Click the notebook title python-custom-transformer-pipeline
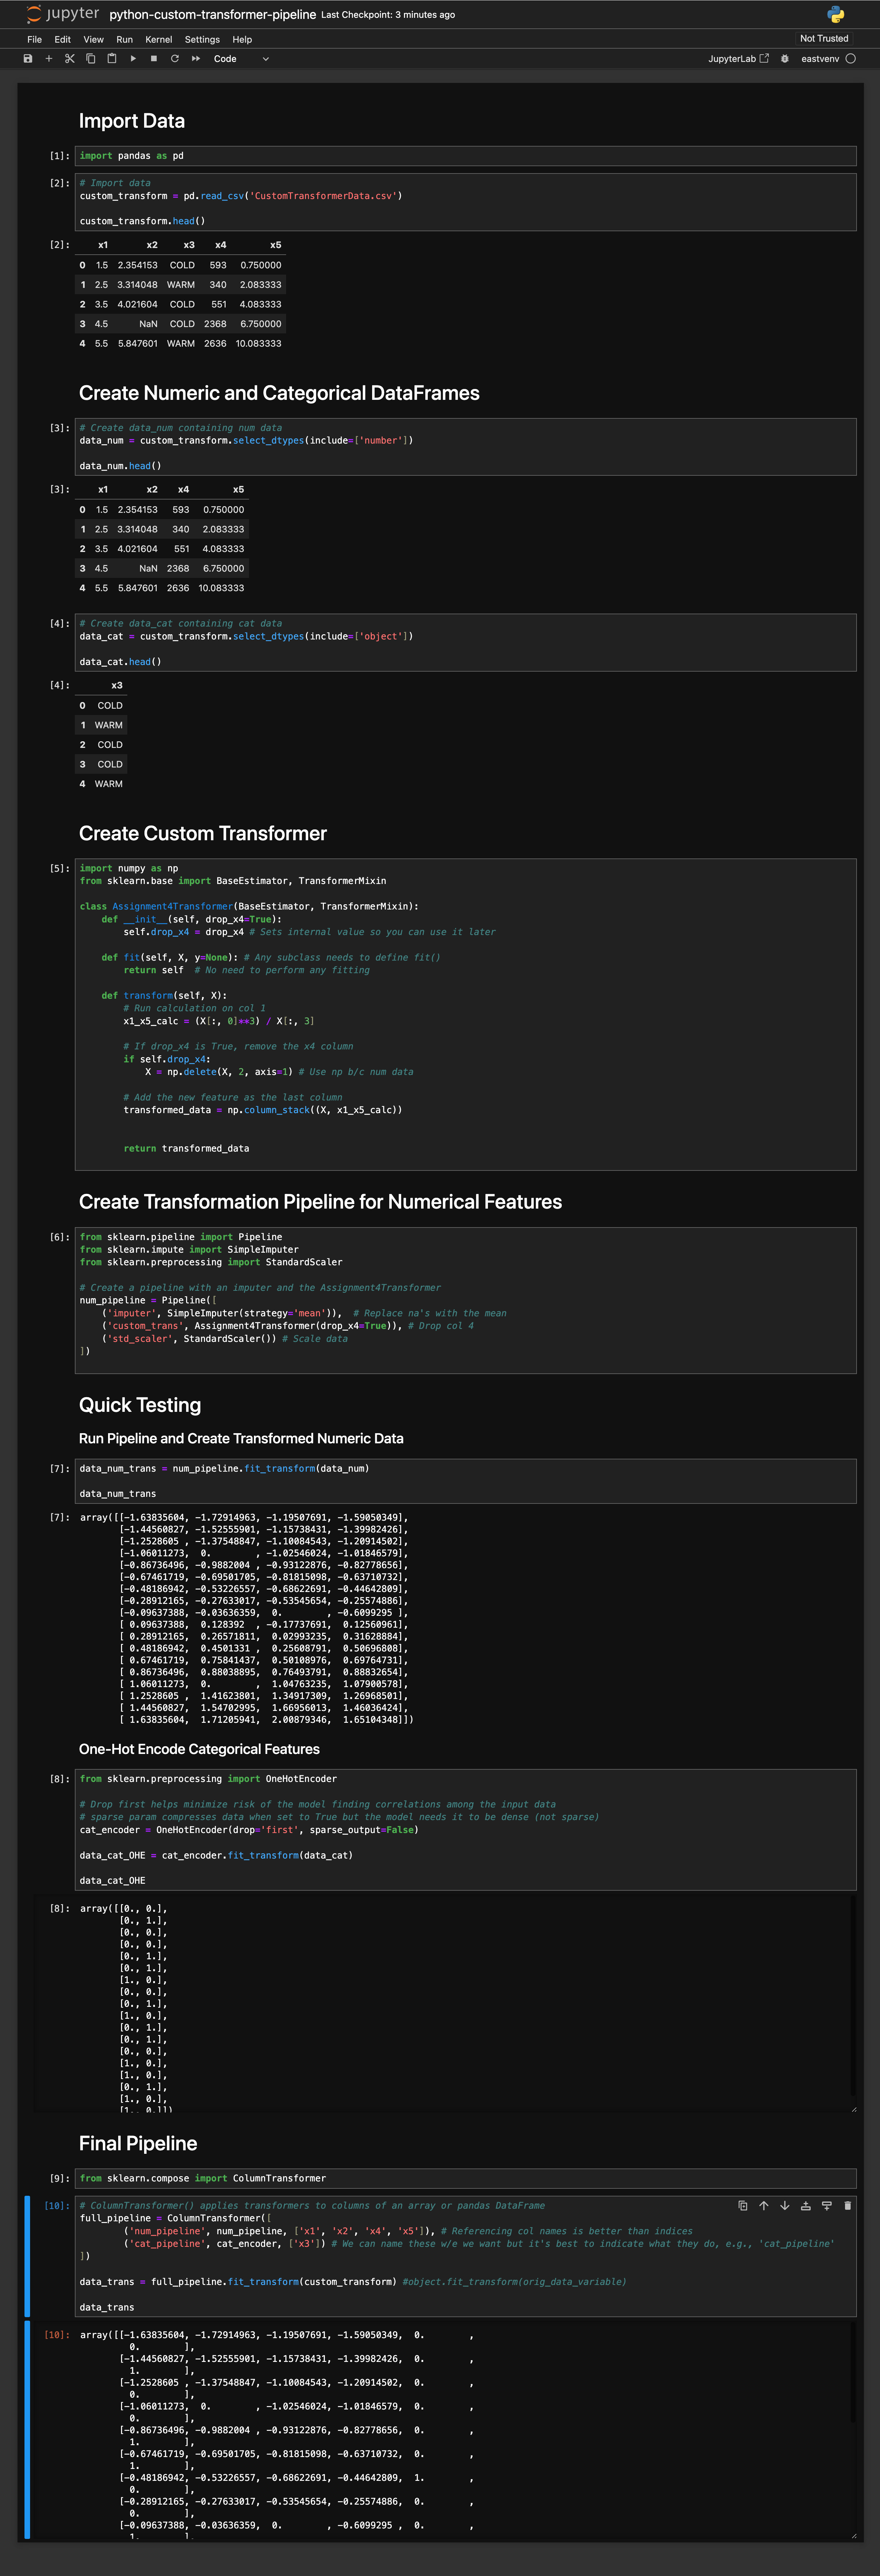 [213, 15]
